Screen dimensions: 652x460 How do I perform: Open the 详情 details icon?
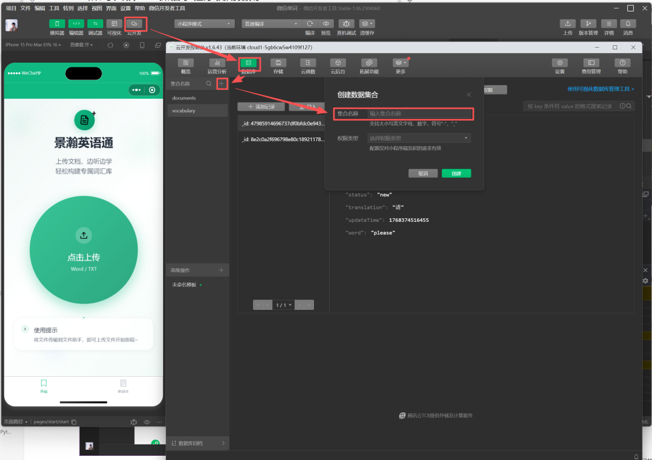pyautogui.click(x=609, y=24)
